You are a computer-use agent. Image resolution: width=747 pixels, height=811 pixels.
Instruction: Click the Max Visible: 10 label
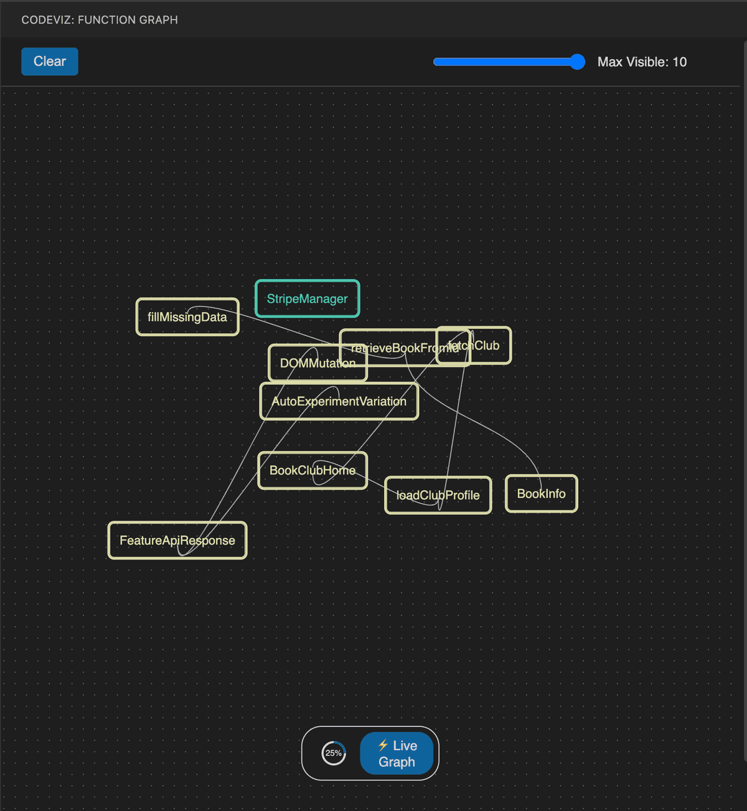coord(642,62)
